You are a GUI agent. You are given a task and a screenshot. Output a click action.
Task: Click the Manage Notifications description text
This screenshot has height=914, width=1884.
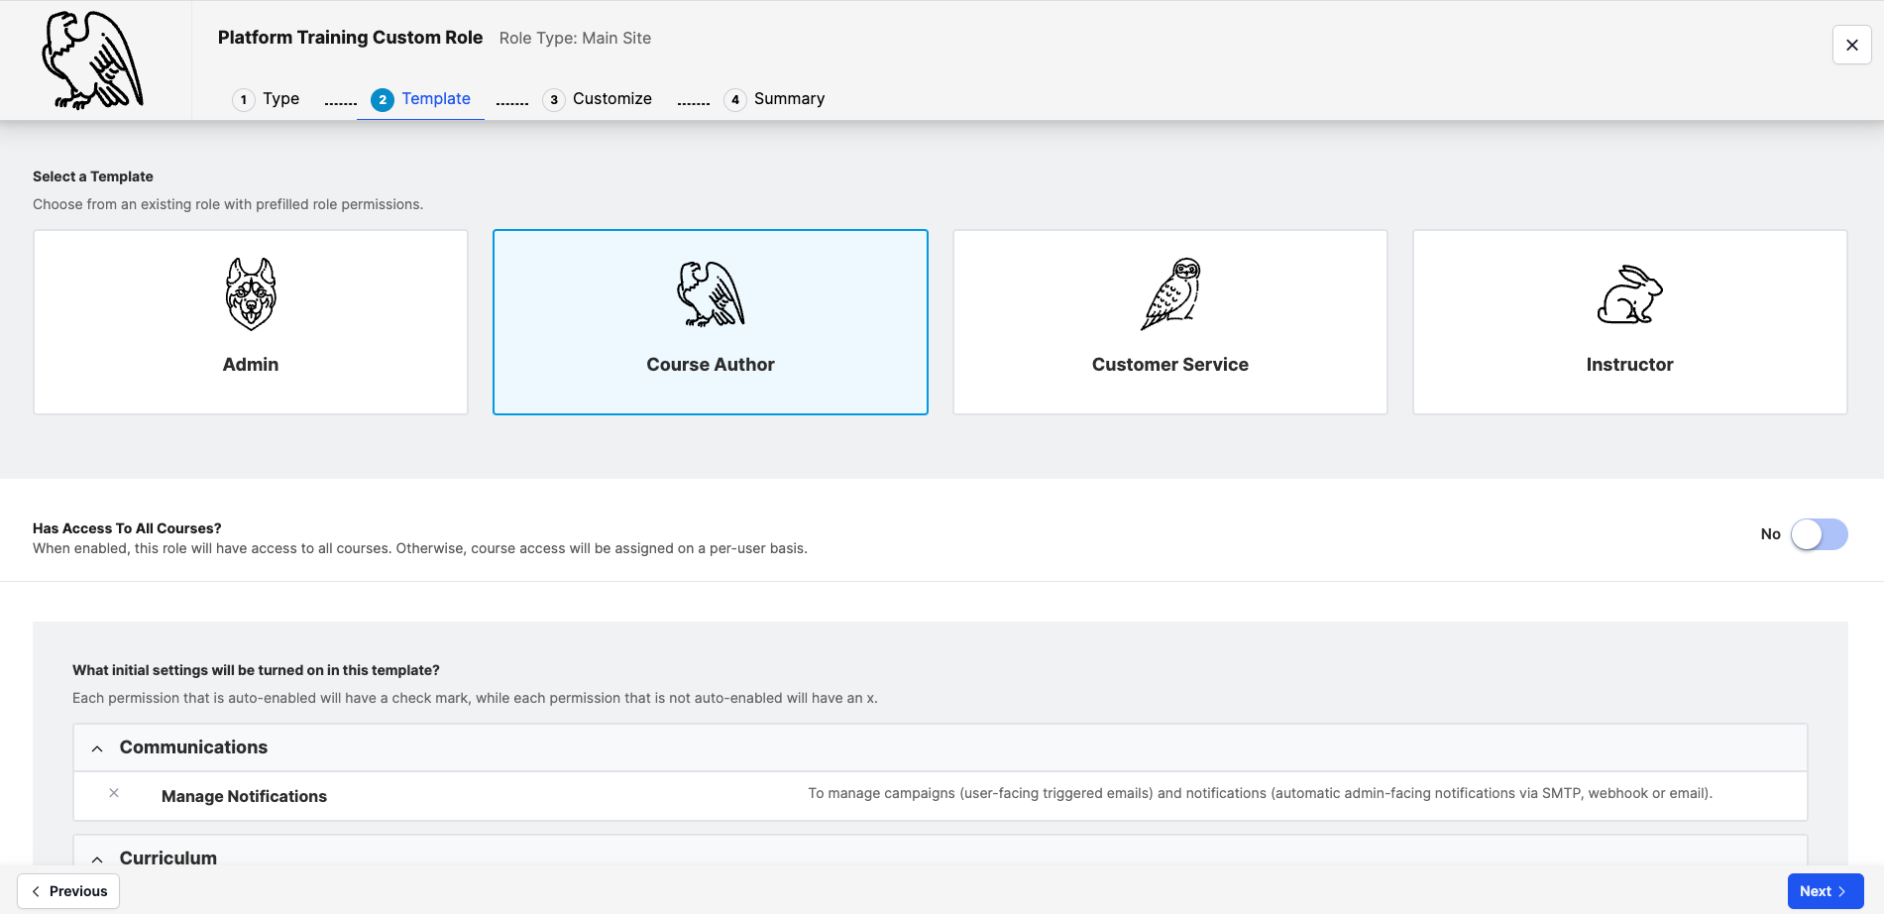pos(1260,793)
